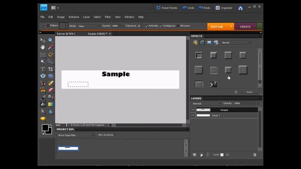Click the Apply effect button
The width and height of the screenshot is (301, 169).
(249, 92)
